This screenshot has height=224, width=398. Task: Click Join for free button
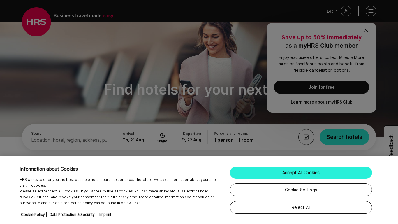[321, 87]
